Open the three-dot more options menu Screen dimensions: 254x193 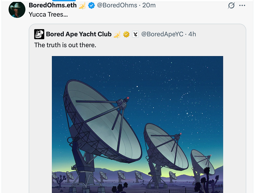(x=242, y=6)
